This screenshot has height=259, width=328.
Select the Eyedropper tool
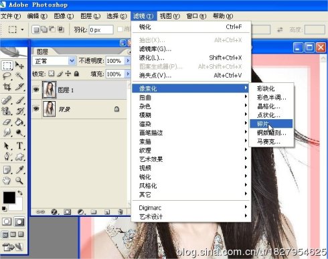(19, 170)
